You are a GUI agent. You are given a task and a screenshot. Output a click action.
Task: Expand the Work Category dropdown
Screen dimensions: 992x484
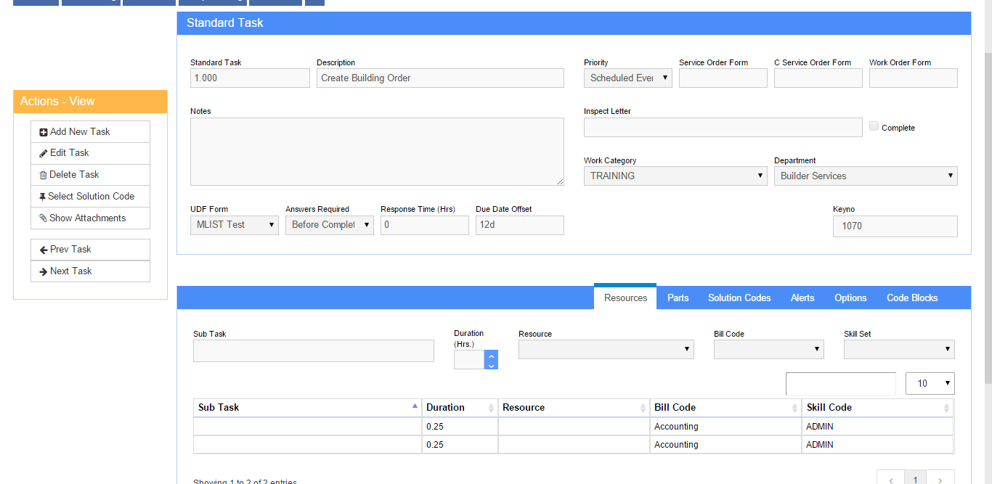click(675, 176)
